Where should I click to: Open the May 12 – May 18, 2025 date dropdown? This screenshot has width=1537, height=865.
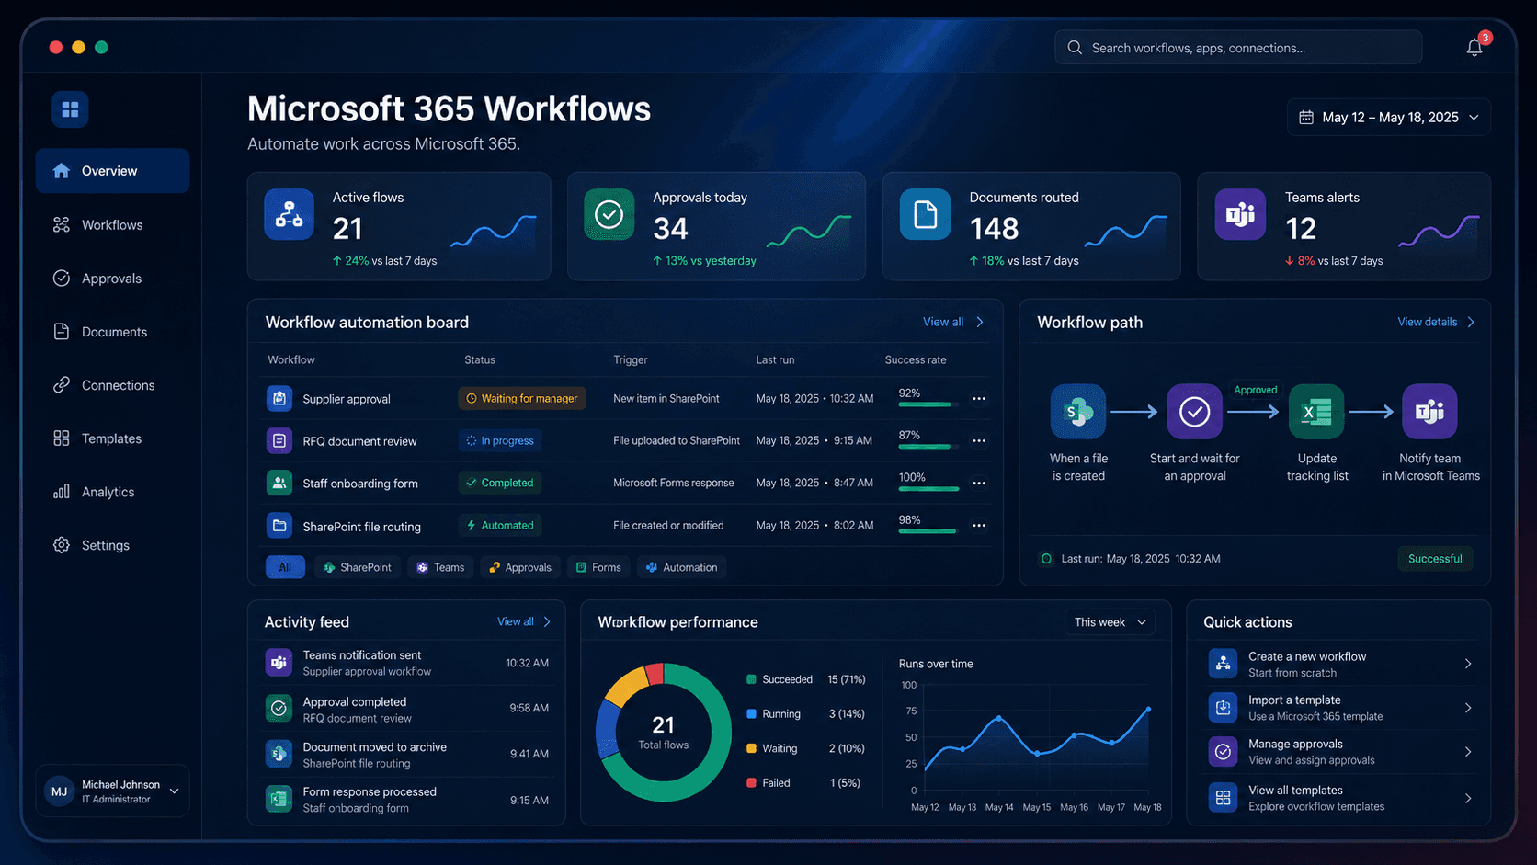(x=1389, y=118)
